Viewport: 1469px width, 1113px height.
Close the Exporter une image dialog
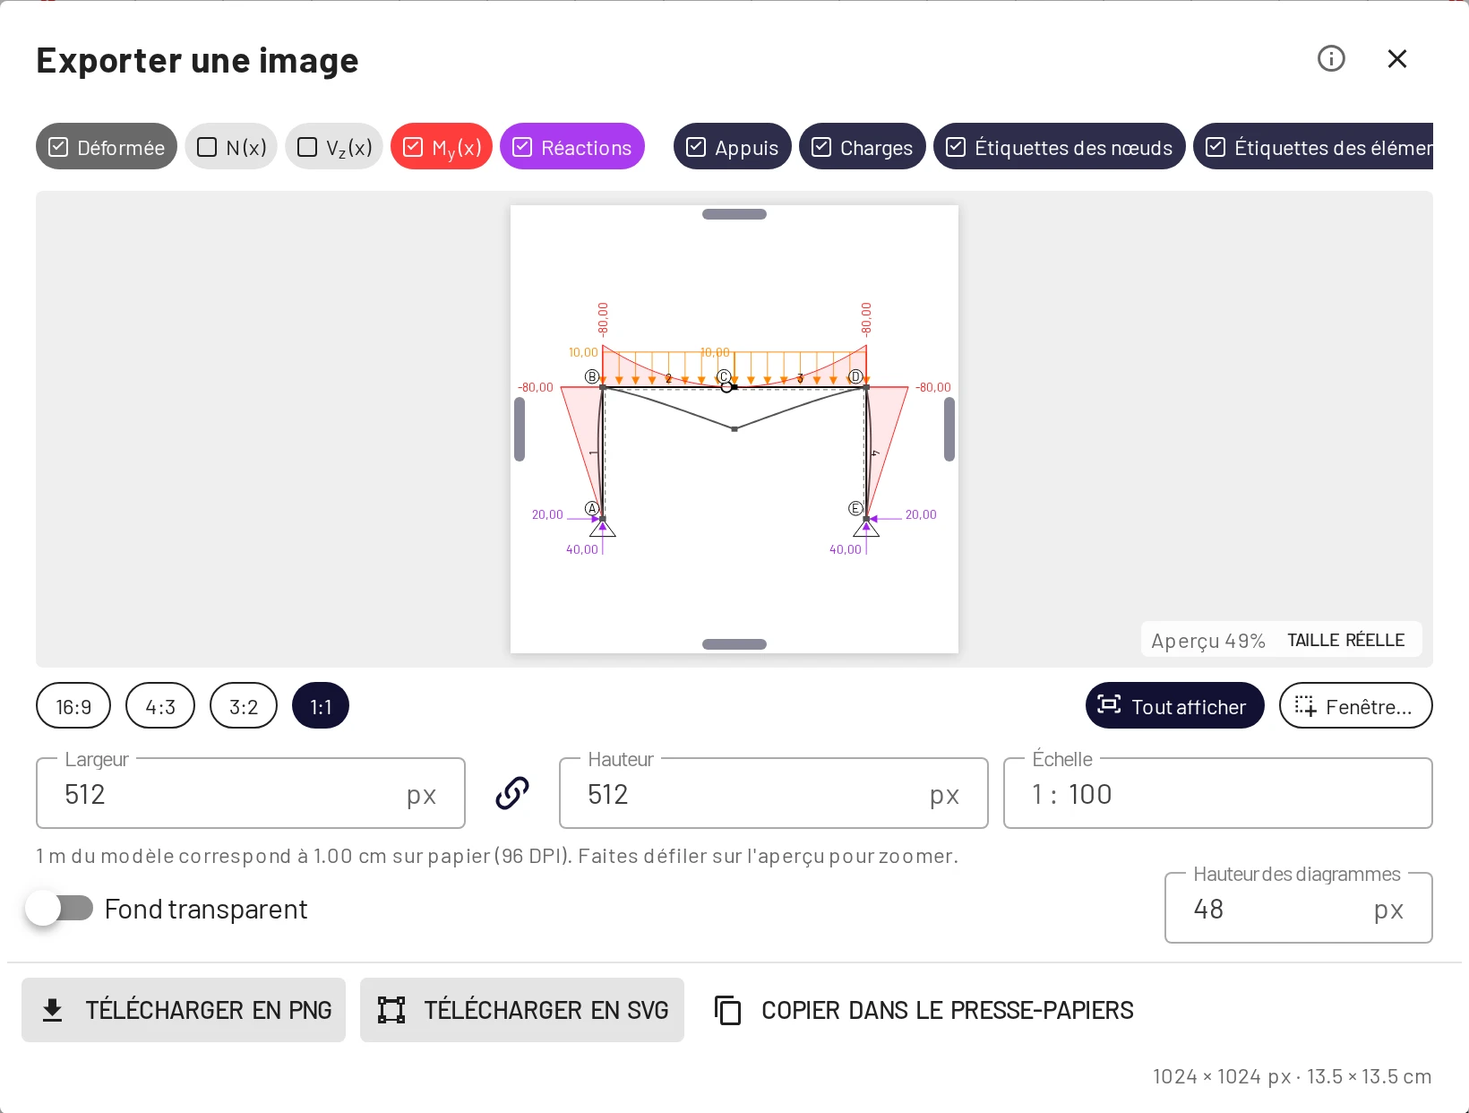click(x=1397, y=58)
